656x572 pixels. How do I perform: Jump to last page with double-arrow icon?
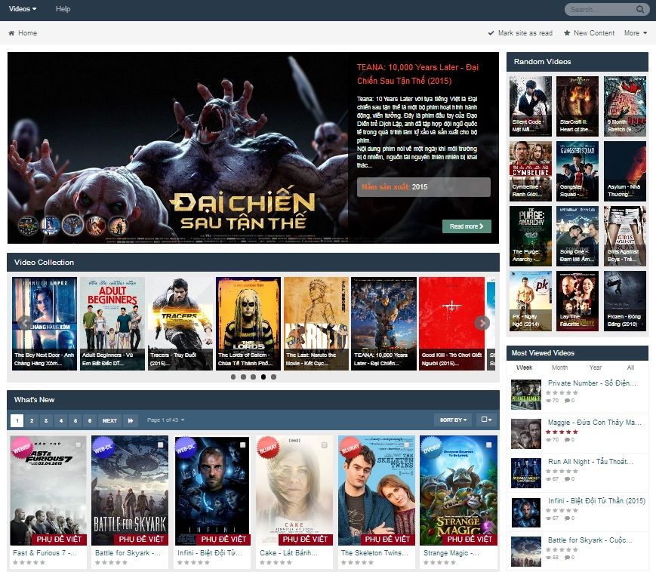pos(131,420)
